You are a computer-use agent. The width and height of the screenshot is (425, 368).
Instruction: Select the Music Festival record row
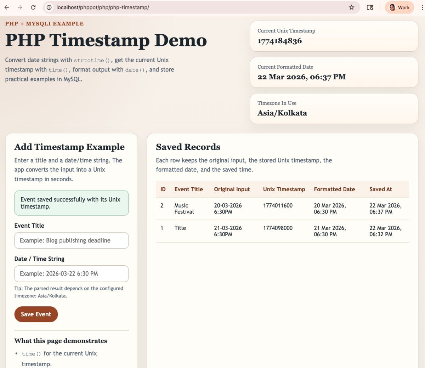(x=184, y=209)
